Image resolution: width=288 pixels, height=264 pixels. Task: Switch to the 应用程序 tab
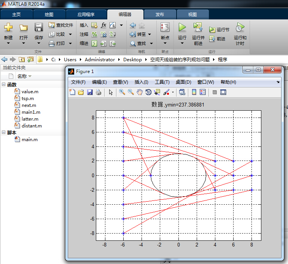click(86, 14)
